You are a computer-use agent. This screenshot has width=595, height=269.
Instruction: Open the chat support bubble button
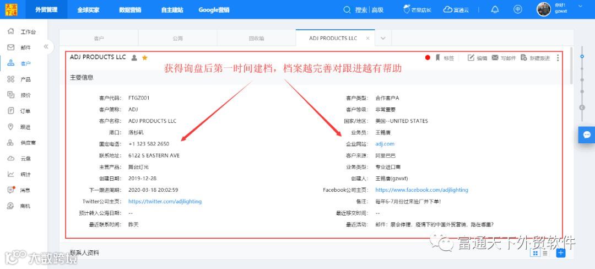tap(586, 134)
